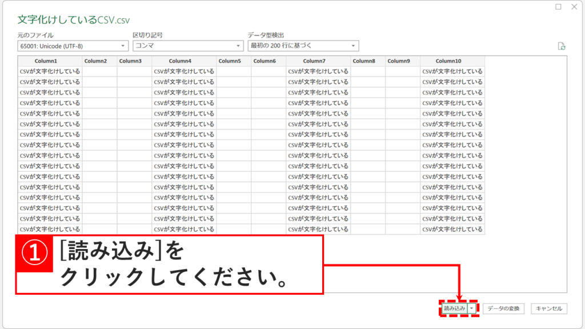The image size is (585, 329).
Task: Select the Column4 header
Action: [179, 61]
